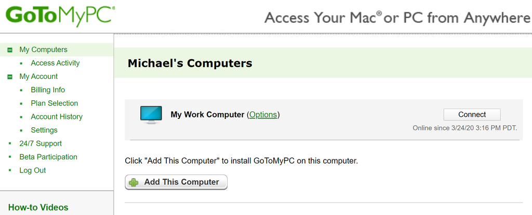This screenshot has width=532, height=215.
Task: Open Billing Info
Action: click(x=48, y=90)
